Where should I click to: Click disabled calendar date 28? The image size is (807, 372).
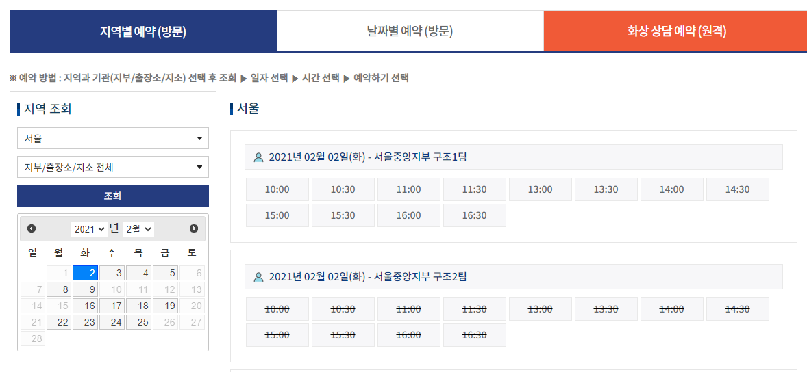click(x=33, y=338)
